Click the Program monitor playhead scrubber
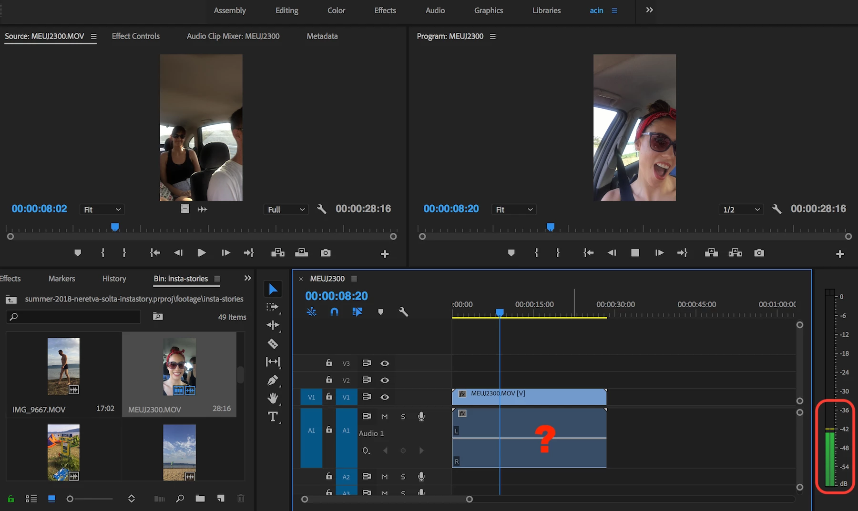The image size is (858, 511). (x=551, y=227)
